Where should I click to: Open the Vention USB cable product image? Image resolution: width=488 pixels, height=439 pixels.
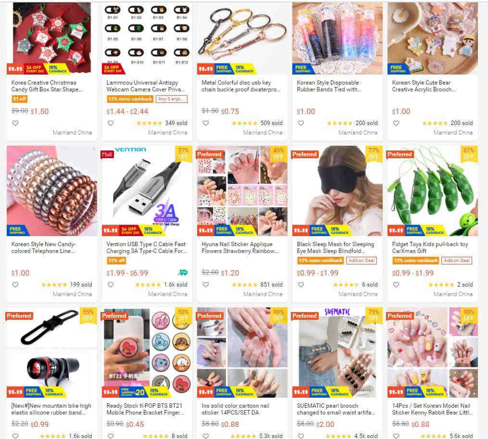(x=147, y=191)
